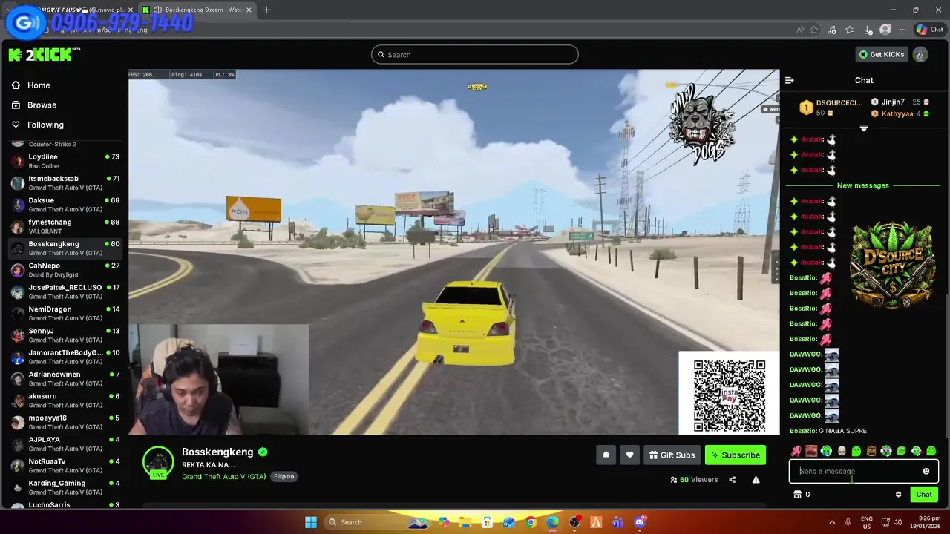
Task: Open the Kick shop icon in chat
Action: [x=798, y=495]
